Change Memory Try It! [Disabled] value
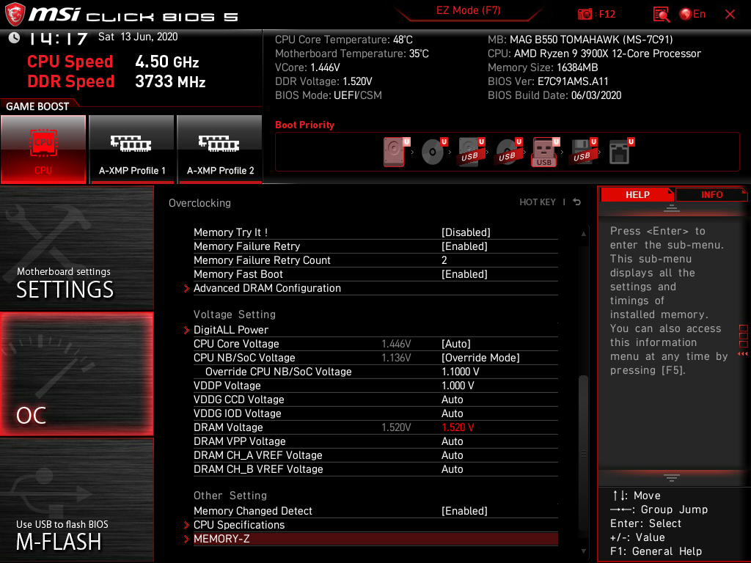Screen dimensions: 751x563 point(466,232)
